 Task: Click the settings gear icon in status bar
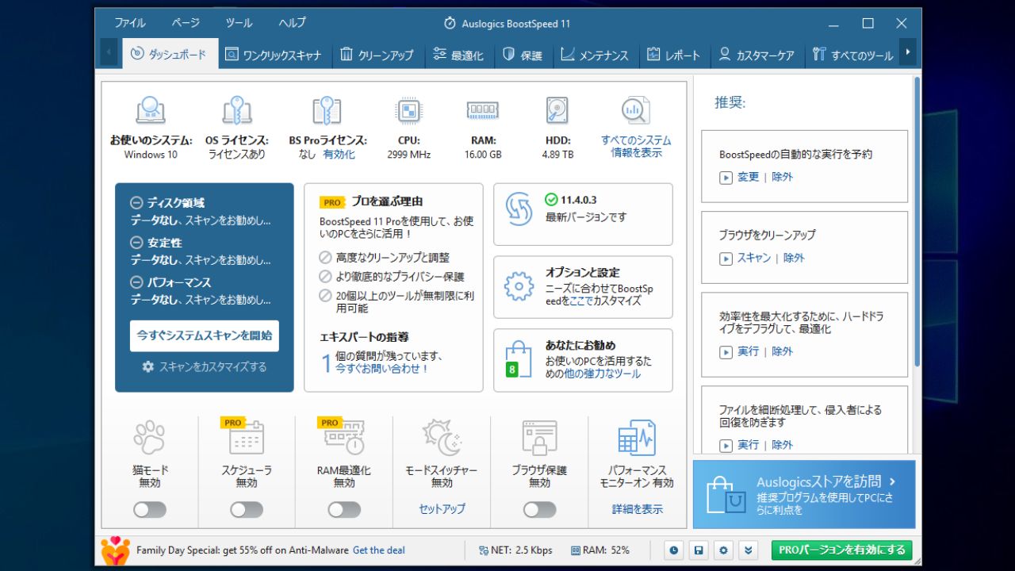(x=723, y=550)
